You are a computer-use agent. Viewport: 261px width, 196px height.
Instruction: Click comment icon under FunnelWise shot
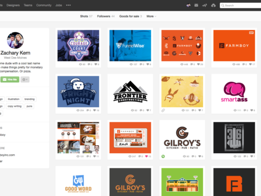coord(141,64)
